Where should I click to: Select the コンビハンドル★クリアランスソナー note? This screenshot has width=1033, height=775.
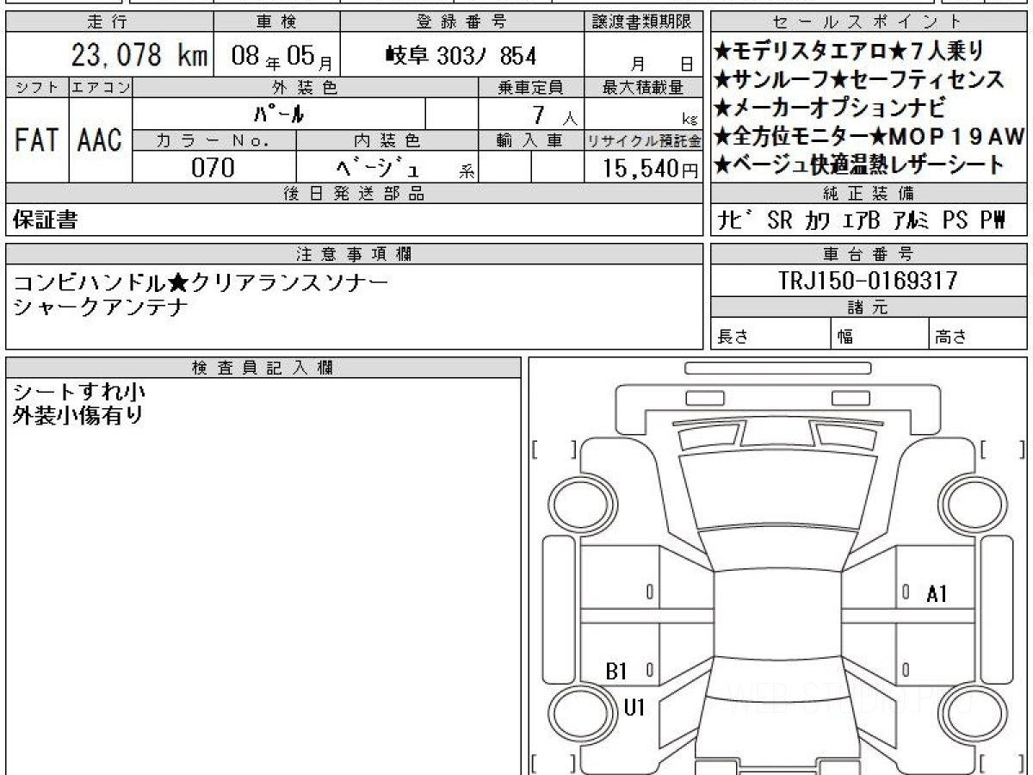tap(201, 281)
